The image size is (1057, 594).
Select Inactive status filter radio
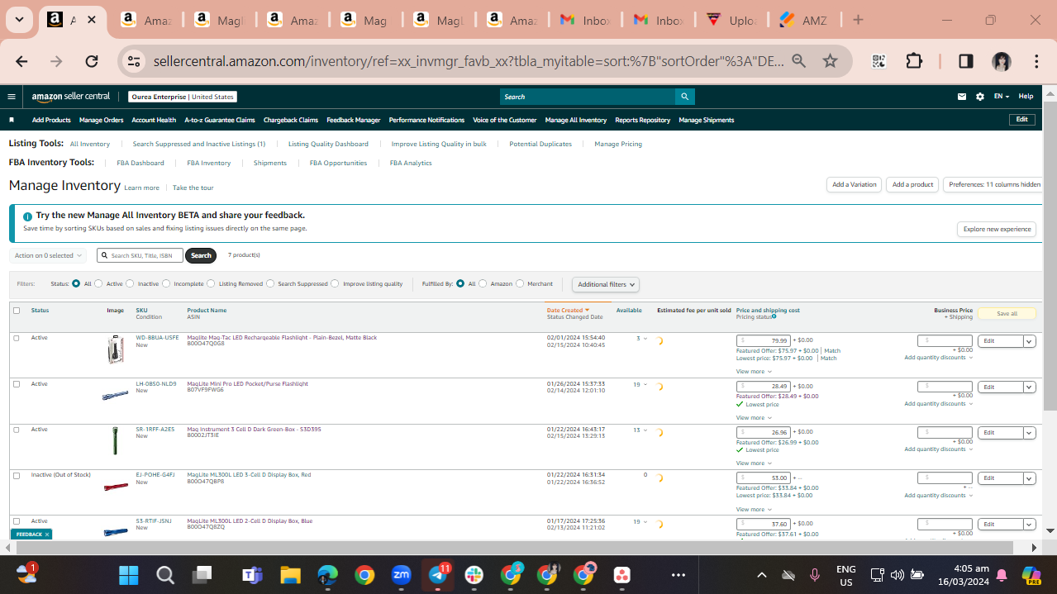(130, 283)
